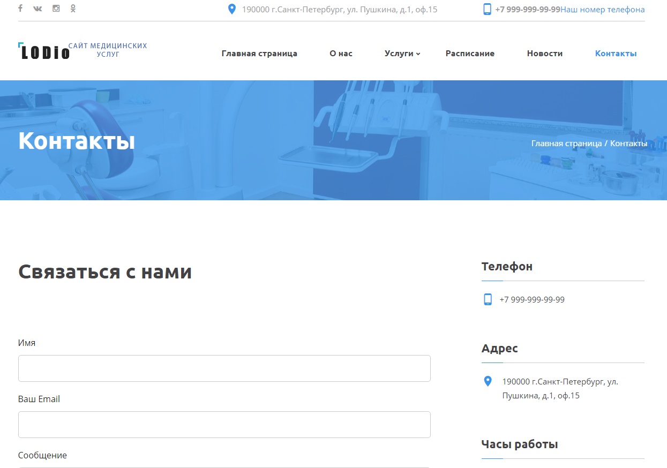This screenshot has height=468, width=667.
Task: Click the sidebar address 190000 г.Санкт-Петербург
Action: (x=560, y=389)
